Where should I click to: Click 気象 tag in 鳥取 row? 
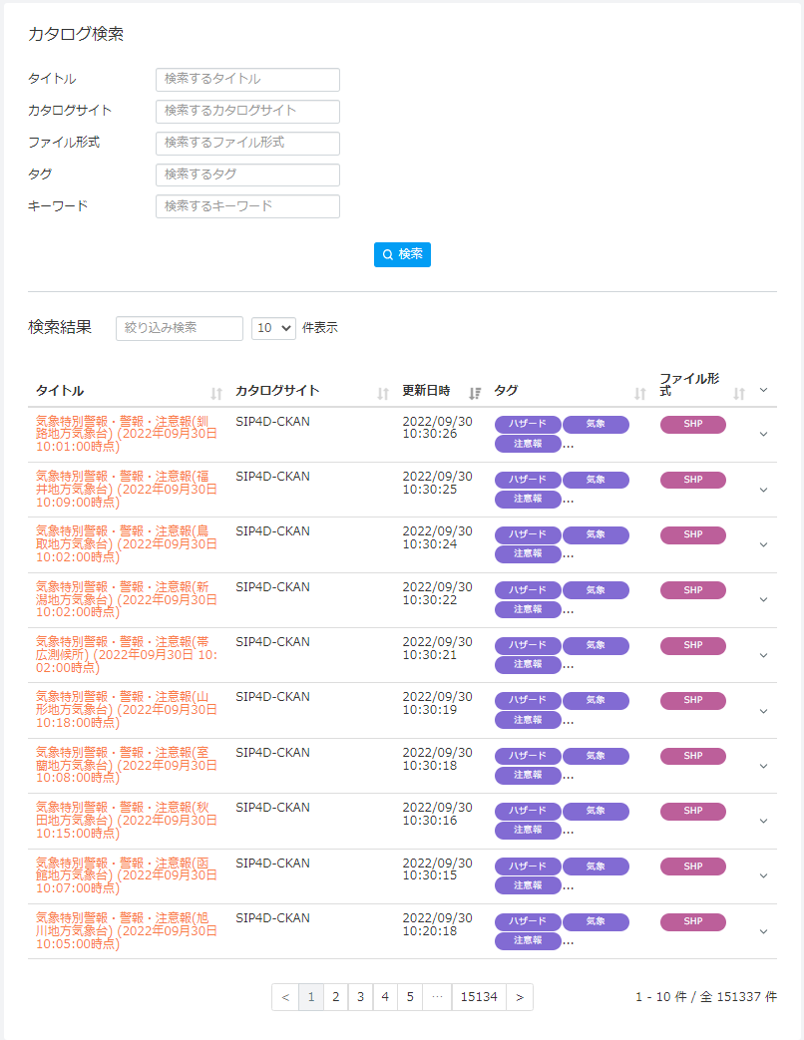(596, 534)
